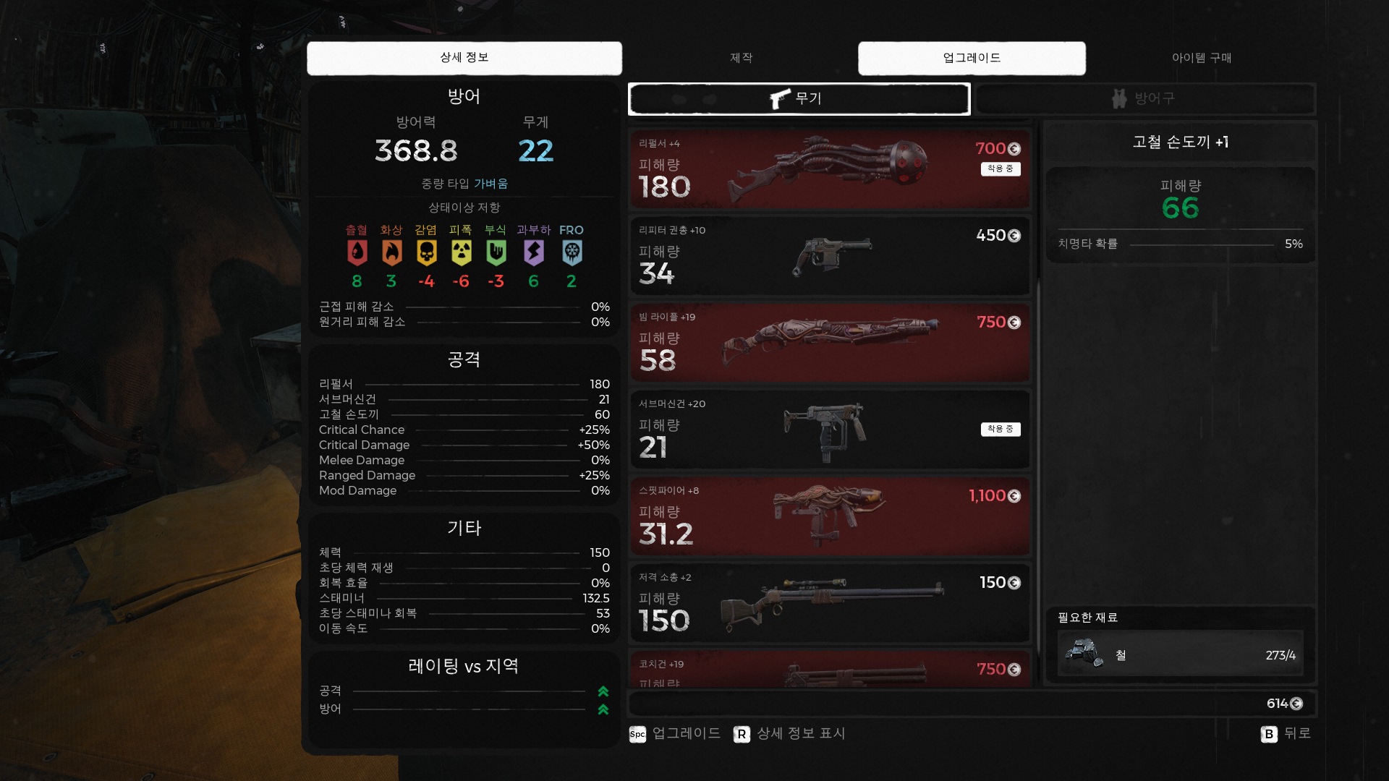
Task: Click the FRO frost resistance icon
Action: tap(572, 252)
